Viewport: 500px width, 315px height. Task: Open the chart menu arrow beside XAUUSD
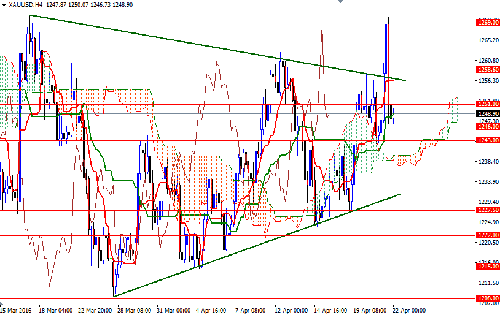click(x=4, y=5)
